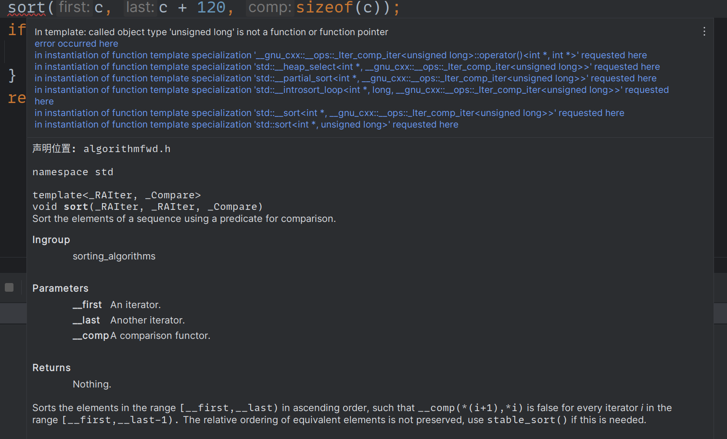Click the 'if' keyword in the editor
This screenshot has width=727, height=439.
pyautogui.click(x=16, y=30)
